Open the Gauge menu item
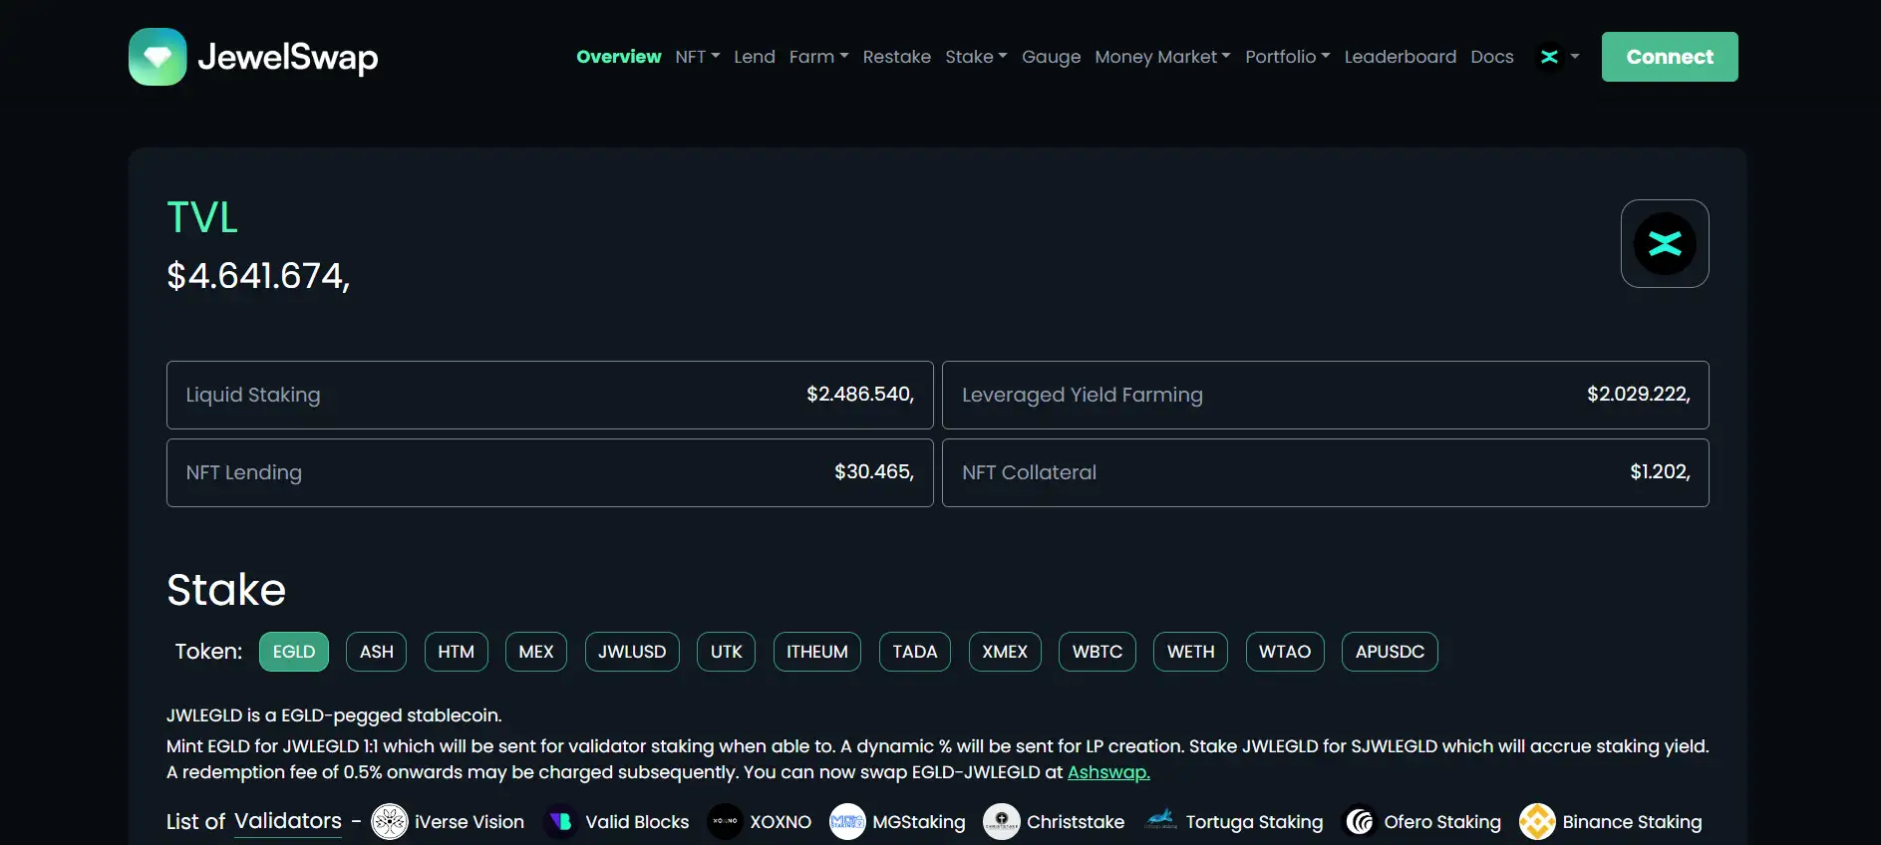Viewport: 1881px width, 845px height. (1051, 57)
